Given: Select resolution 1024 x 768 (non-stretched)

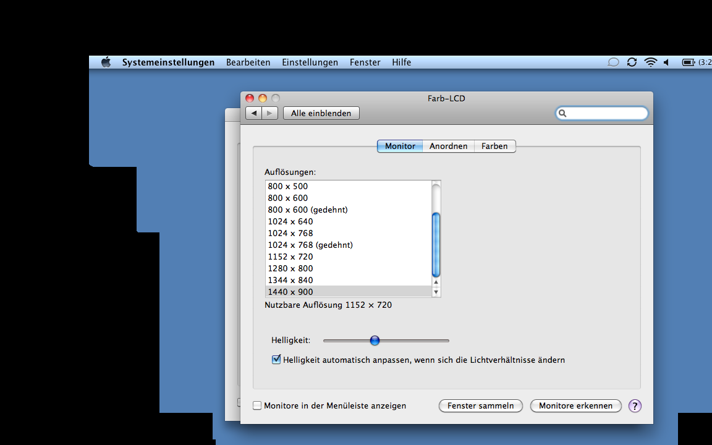Looking at the screenshot, I should click(349, 234).
